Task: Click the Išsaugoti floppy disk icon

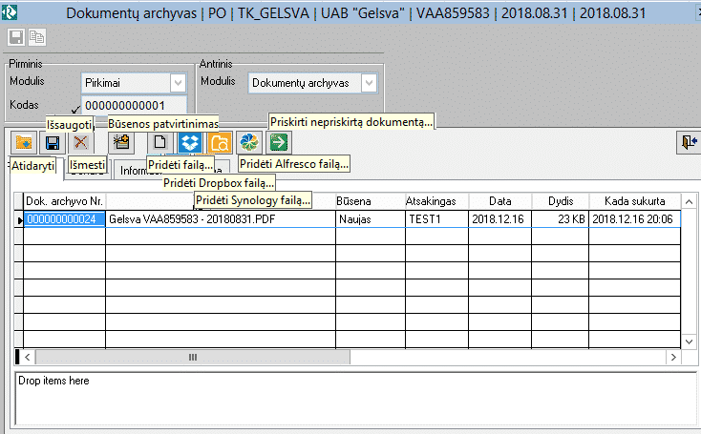Action: pyautogui.click(x=53, y=142)
